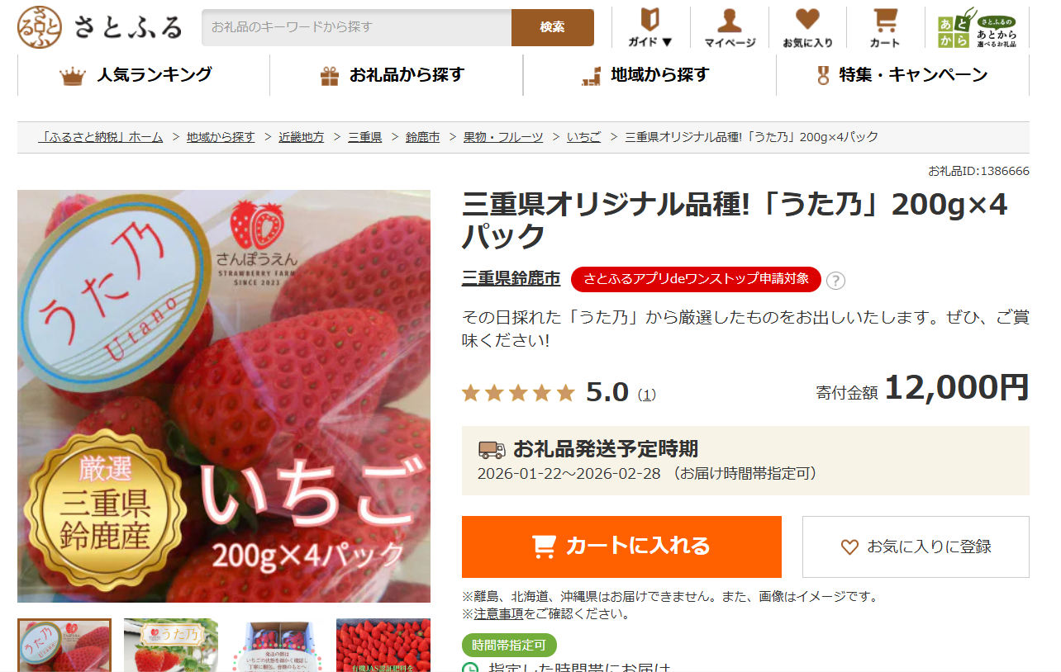Open the ガイド guide book icon

pyautogui.click(x=650, y=19)
